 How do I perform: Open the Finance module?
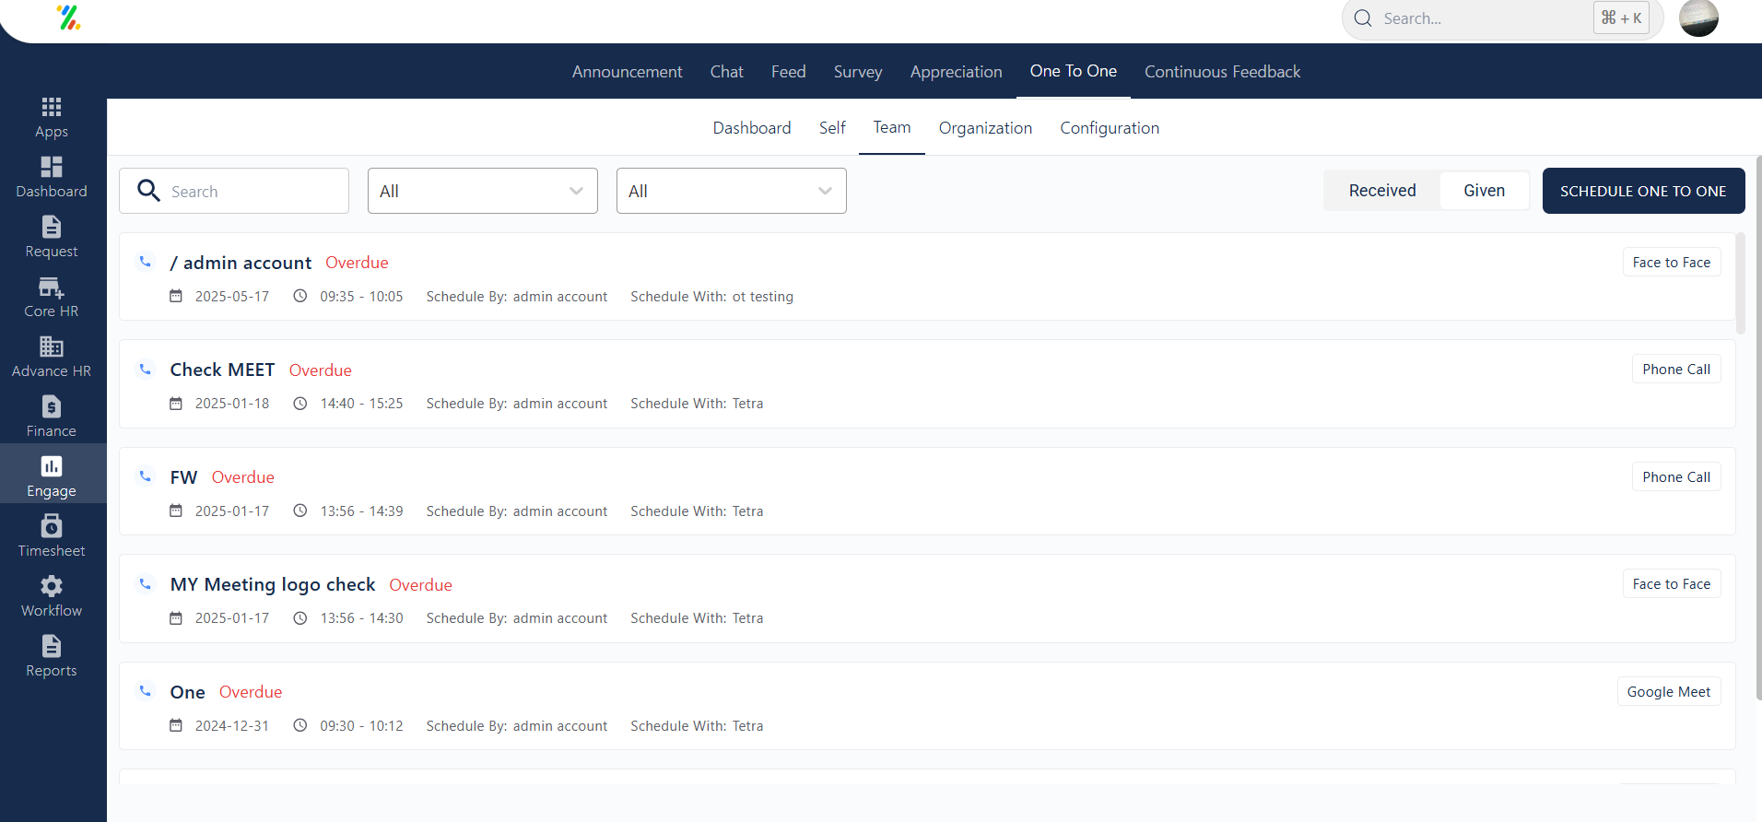click(52, 417)
